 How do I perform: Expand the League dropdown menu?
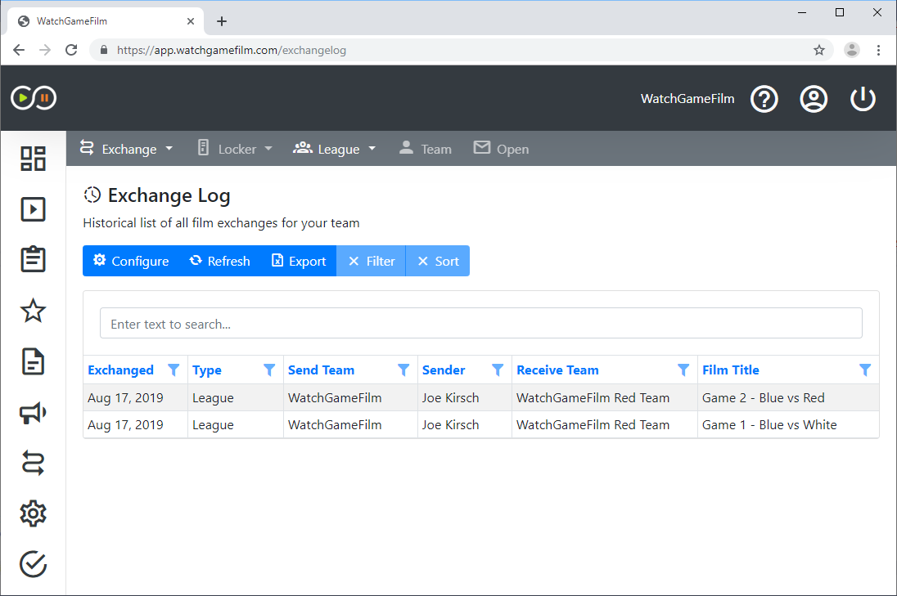coord(335,149)
